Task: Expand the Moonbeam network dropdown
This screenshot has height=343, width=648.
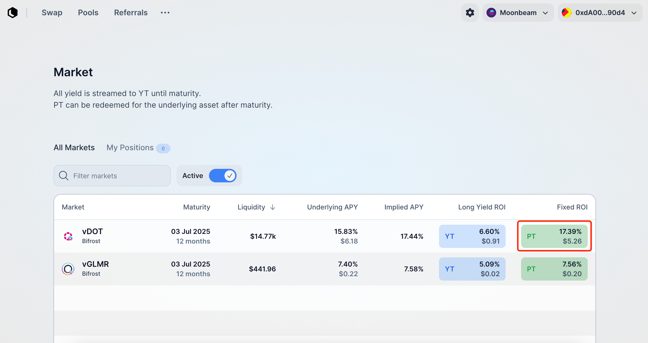Action: coord(518,13)
